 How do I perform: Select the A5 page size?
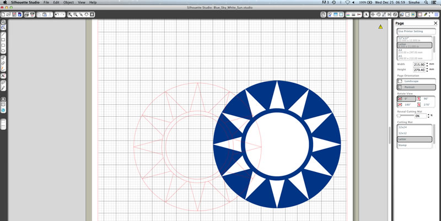click(415, 57)
